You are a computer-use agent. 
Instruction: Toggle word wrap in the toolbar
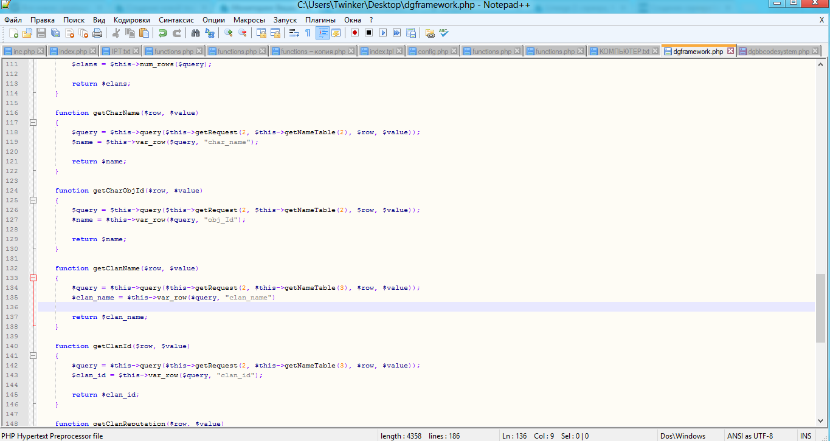pyautogui.click(x=294, y=33)
